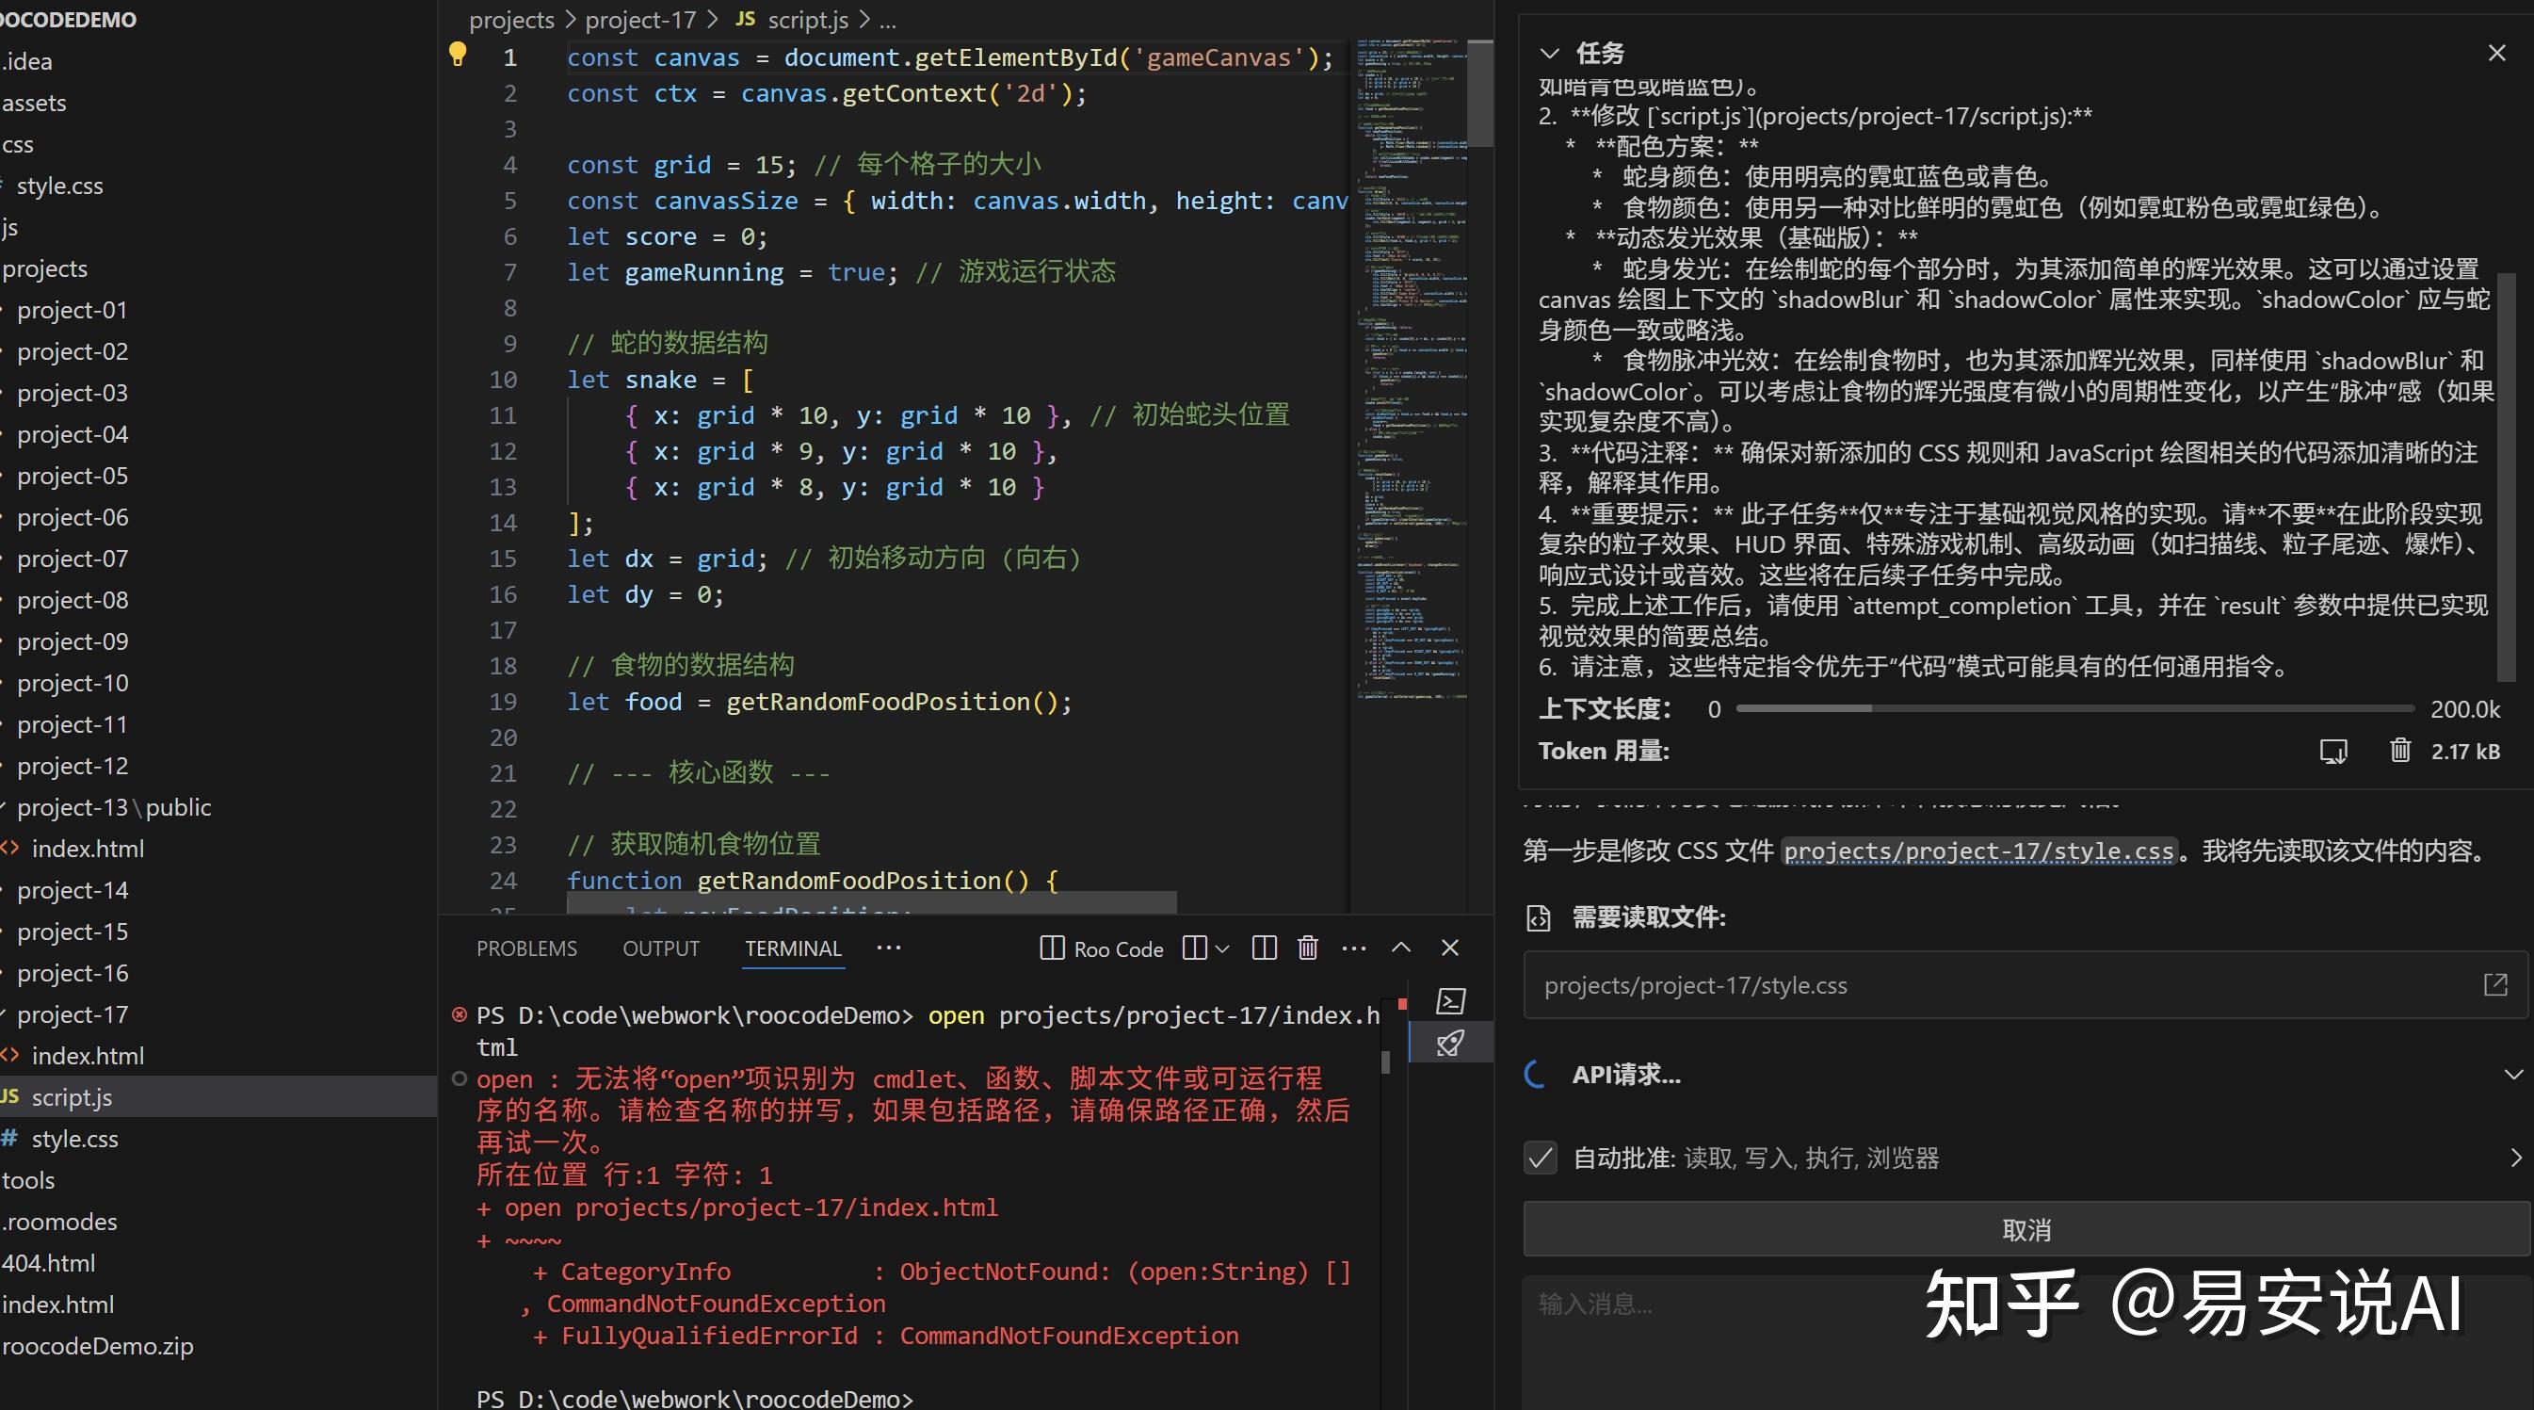Select the PowerShell session in the terminal sidebar

[1451, 1000]
